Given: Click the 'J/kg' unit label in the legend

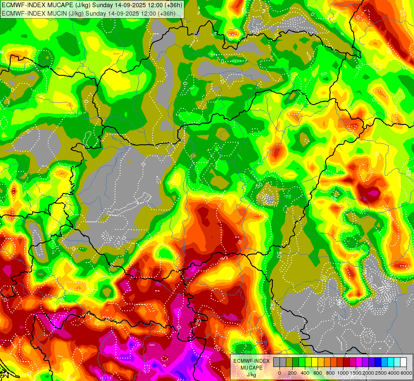Looking at the screenshot, I should pos(252,375).
